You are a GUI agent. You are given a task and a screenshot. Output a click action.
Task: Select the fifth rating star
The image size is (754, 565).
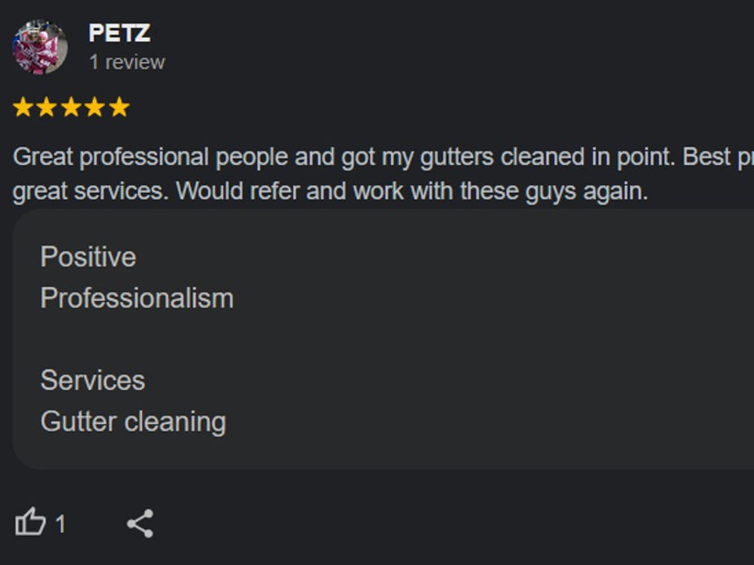tap(119, 107)
